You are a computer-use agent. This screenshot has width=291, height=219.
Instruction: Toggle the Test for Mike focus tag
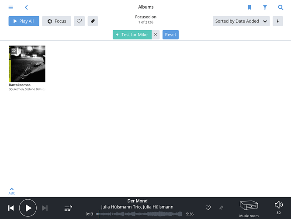(x=132, y=35)
